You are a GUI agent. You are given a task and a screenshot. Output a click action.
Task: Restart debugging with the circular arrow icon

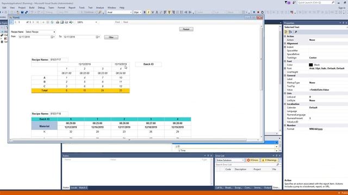262,12
